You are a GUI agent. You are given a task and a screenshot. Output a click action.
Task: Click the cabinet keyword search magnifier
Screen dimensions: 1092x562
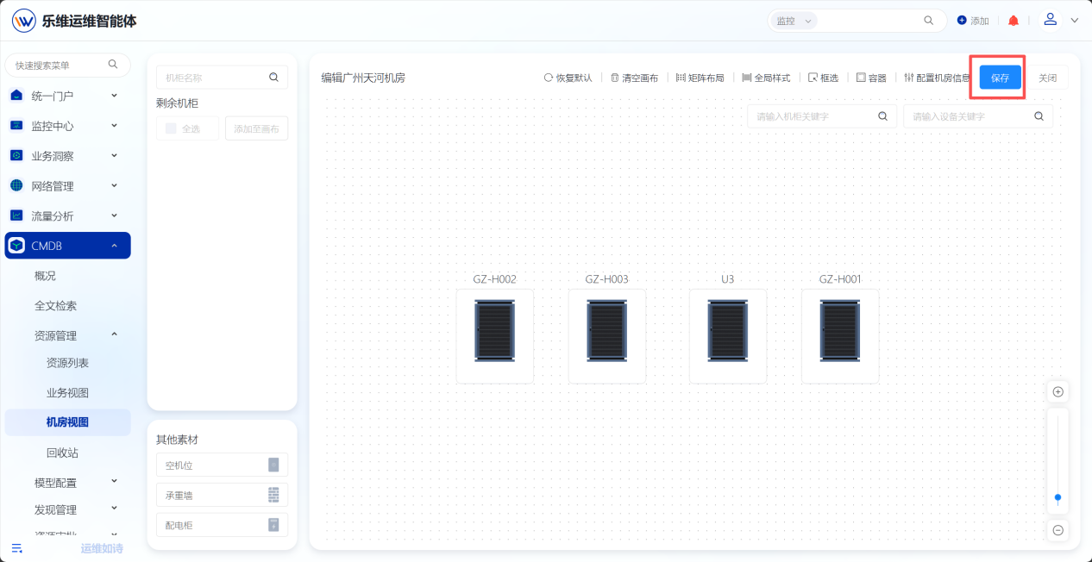882,116
